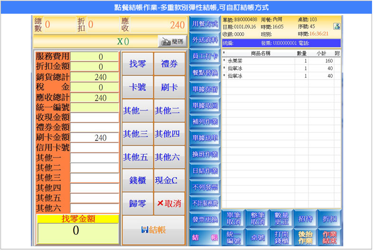Click the 統一編號 entry field
The image size is (373, 251).
(x=94, y=108)
